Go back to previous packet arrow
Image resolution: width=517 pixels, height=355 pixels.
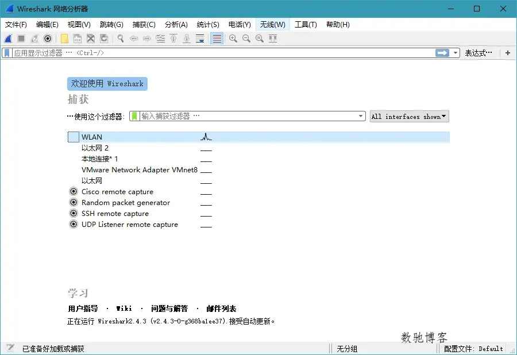[133, 38]
